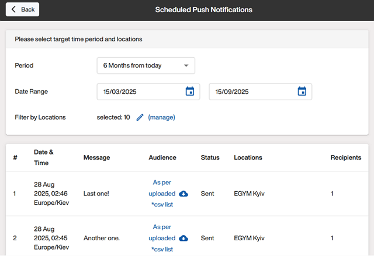Click the Status column header

(x=210, y=157)
